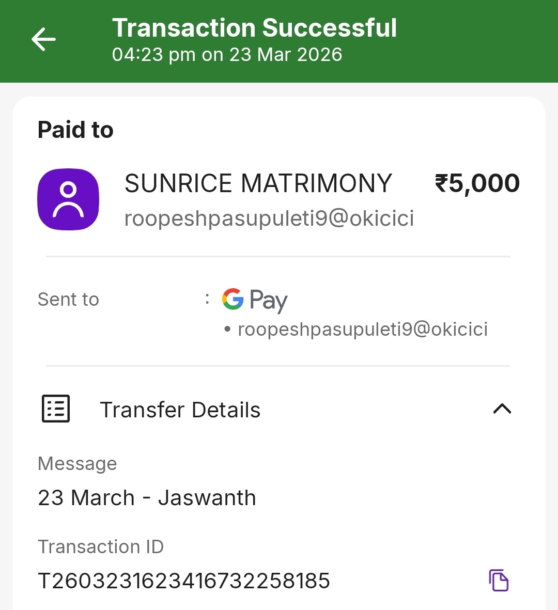
Task: Click the "Paid to" heading
Action: tap(75, 130)
